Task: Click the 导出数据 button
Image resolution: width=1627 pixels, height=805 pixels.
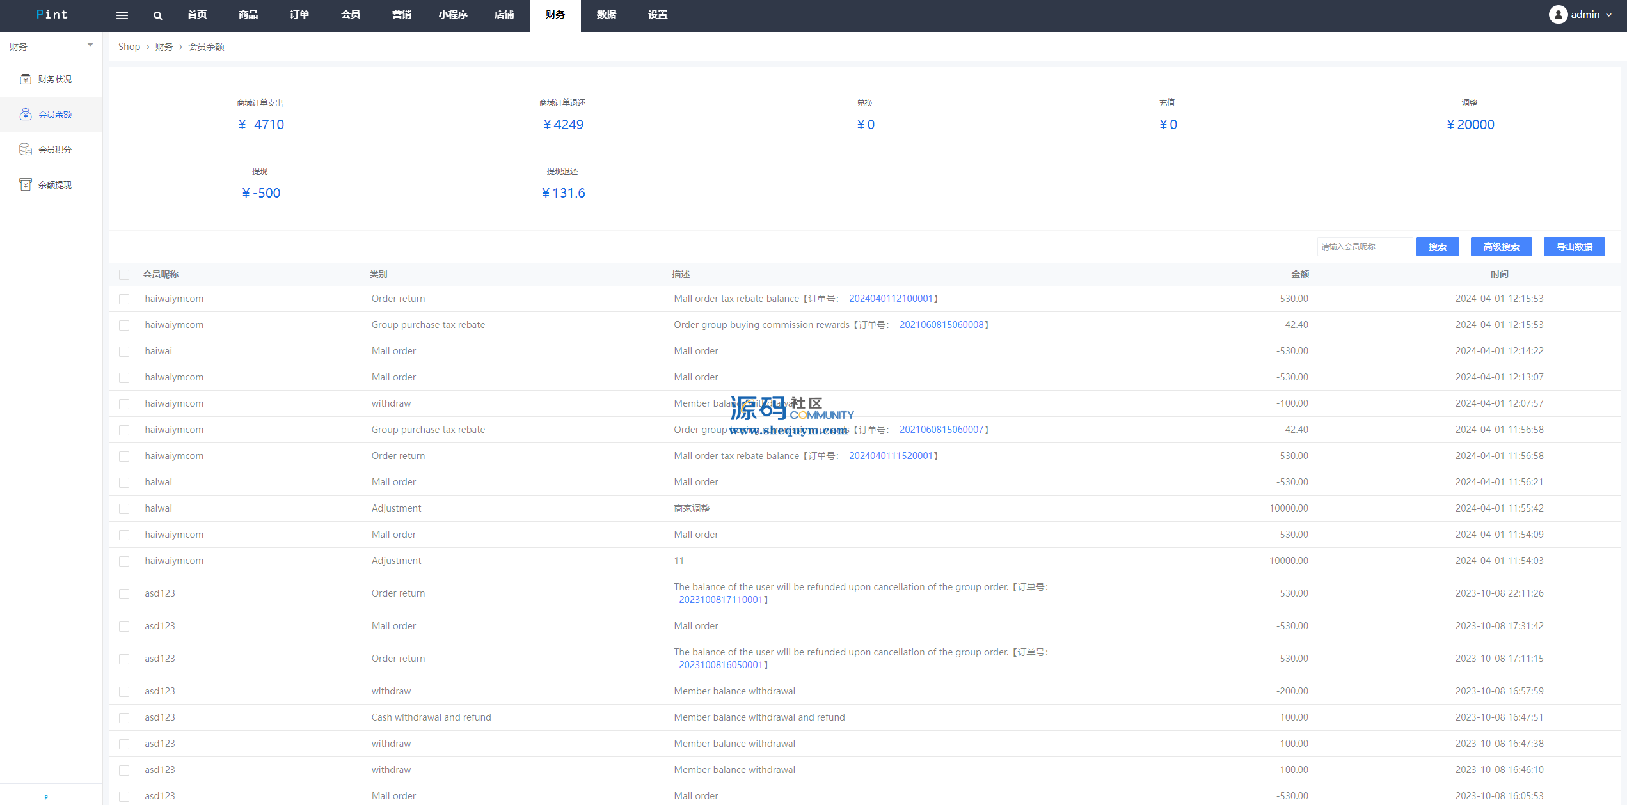Action: tap(1575, 247)
